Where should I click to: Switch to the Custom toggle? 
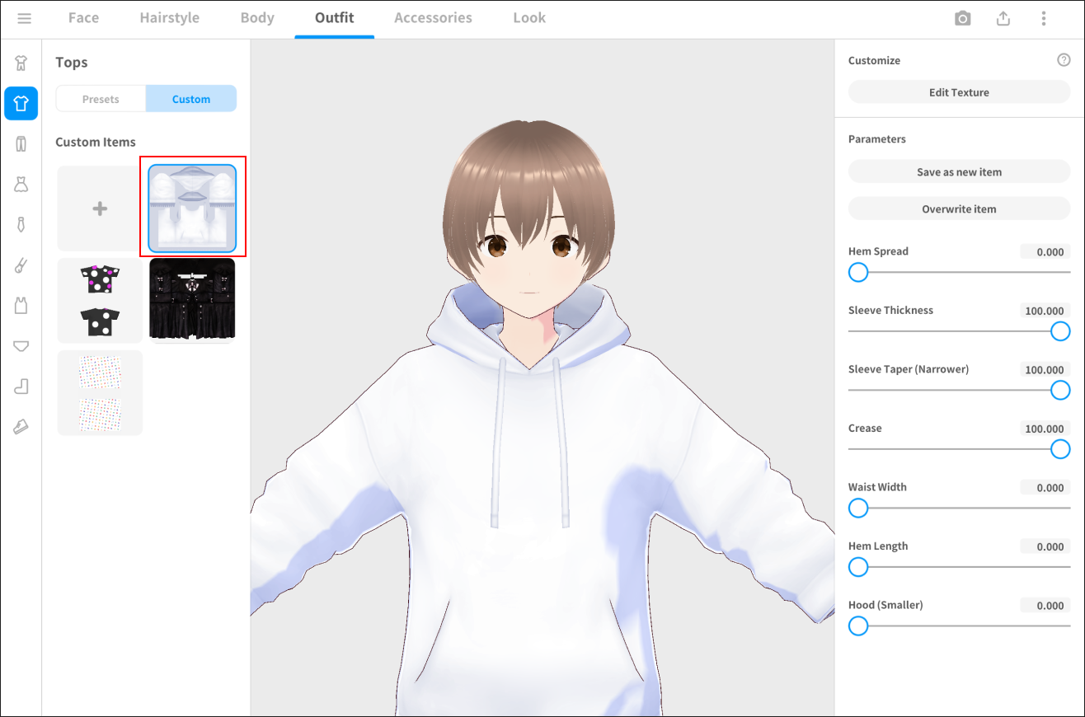[x=191, y=99]
